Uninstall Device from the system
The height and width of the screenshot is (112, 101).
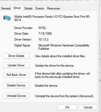tap(16, 96)
